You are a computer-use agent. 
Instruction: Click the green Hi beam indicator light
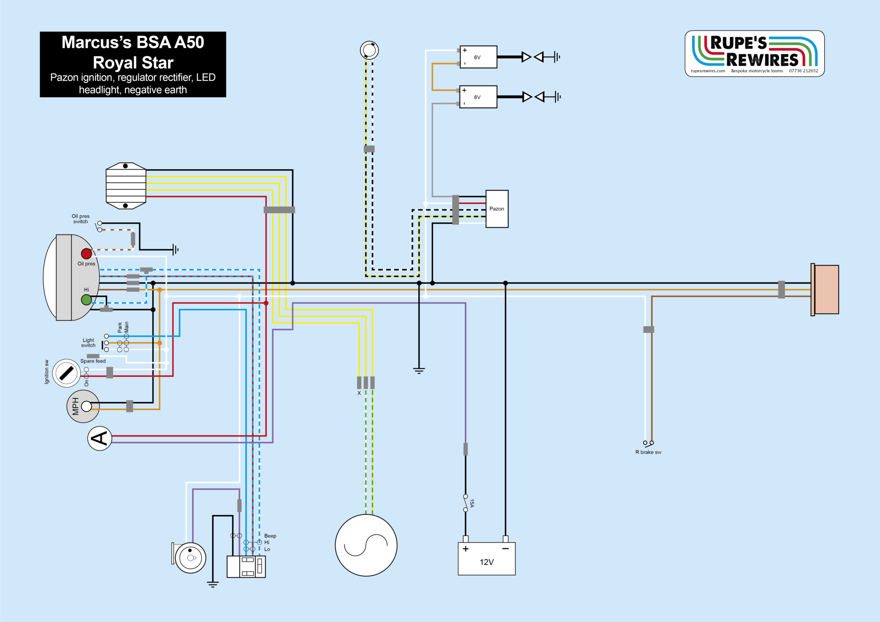click(86, 300)
